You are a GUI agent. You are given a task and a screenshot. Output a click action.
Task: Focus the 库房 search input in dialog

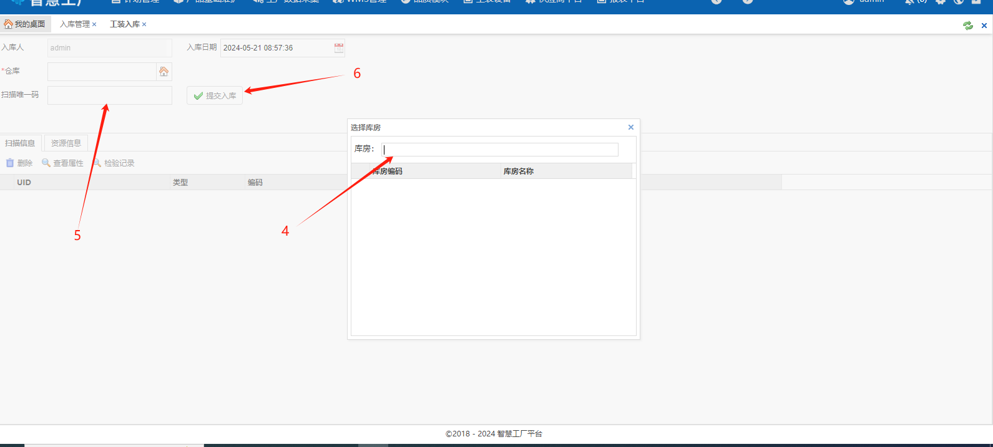[499, 150]
